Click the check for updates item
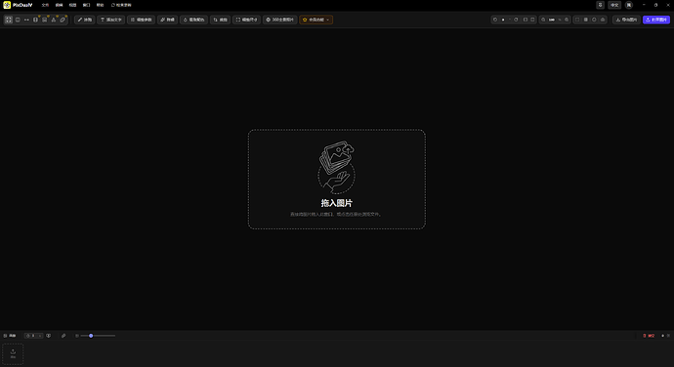This screenshot has width=674, height=367. (x=121, y=5)
